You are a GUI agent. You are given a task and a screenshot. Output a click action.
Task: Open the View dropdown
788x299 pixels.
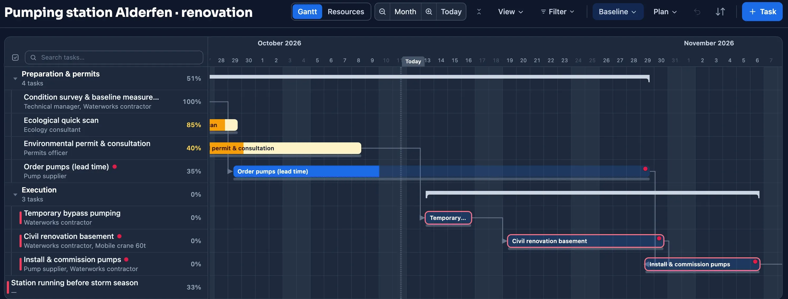pyautogui.click(x=510, y=12)
